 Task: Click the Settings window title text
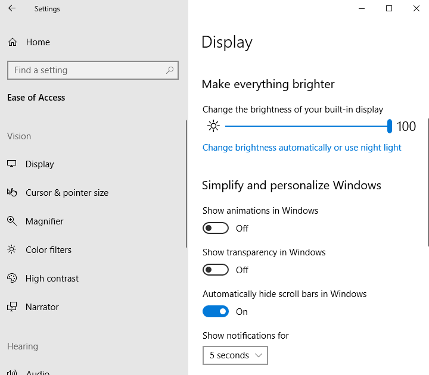(x=47, y=9)
